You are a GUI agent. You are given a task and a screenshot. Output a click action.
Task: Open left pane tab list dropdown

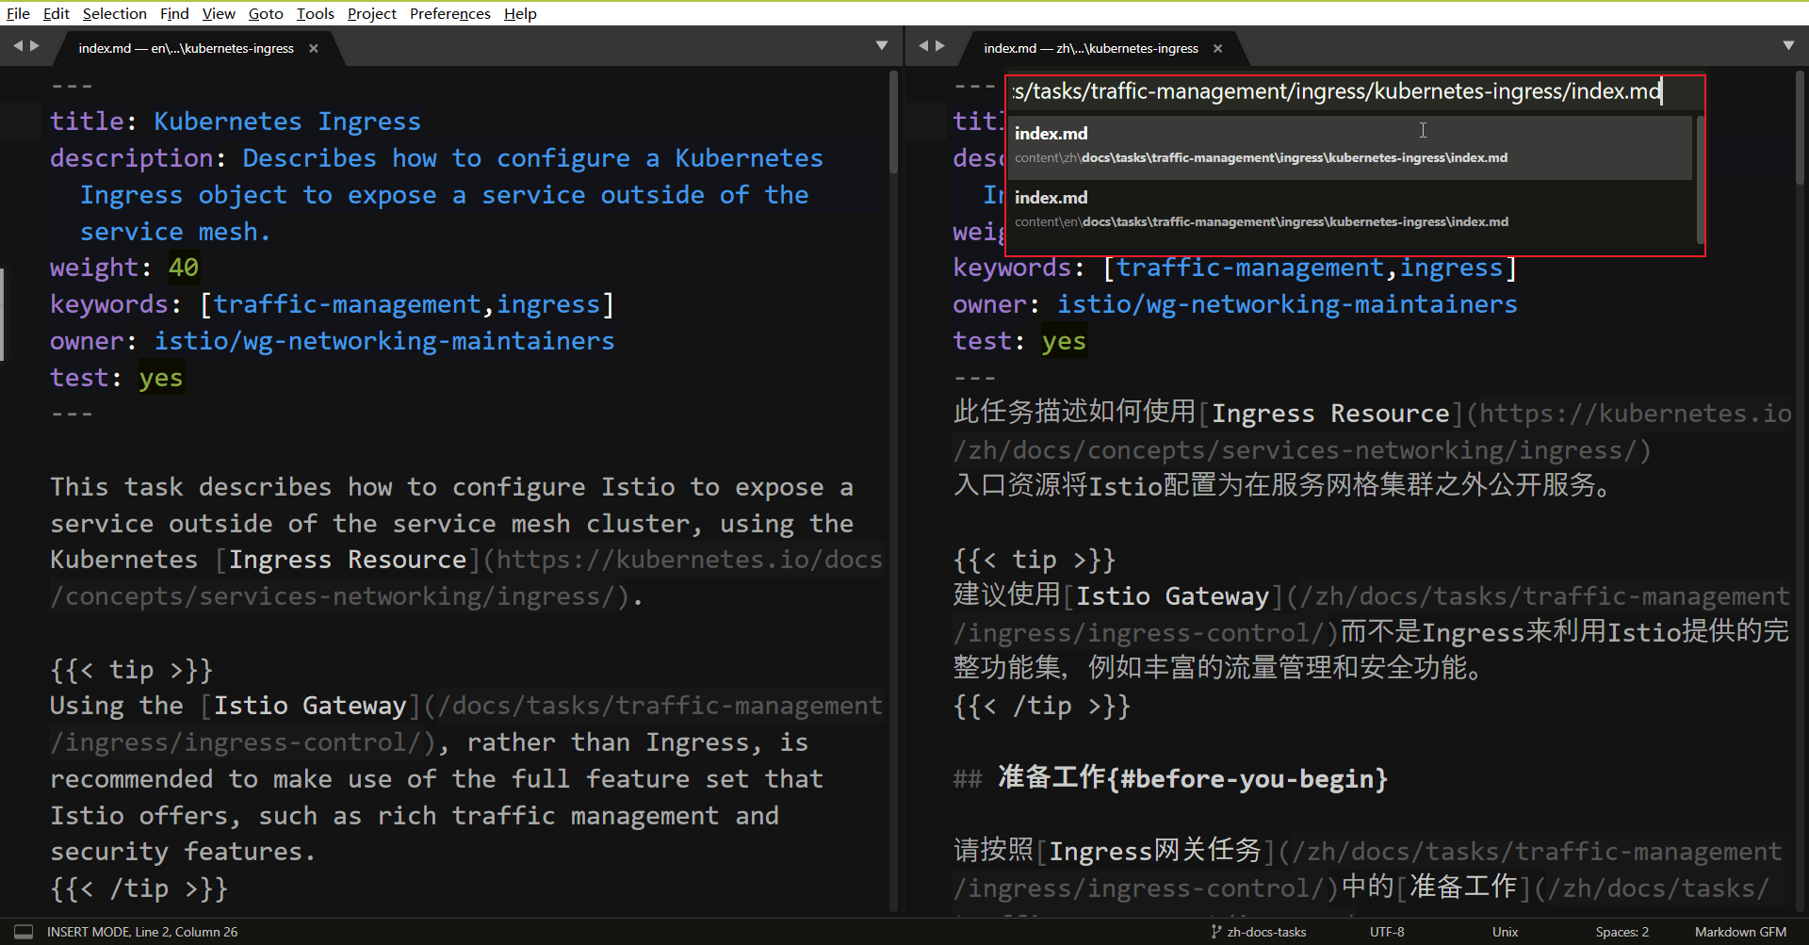882,45
